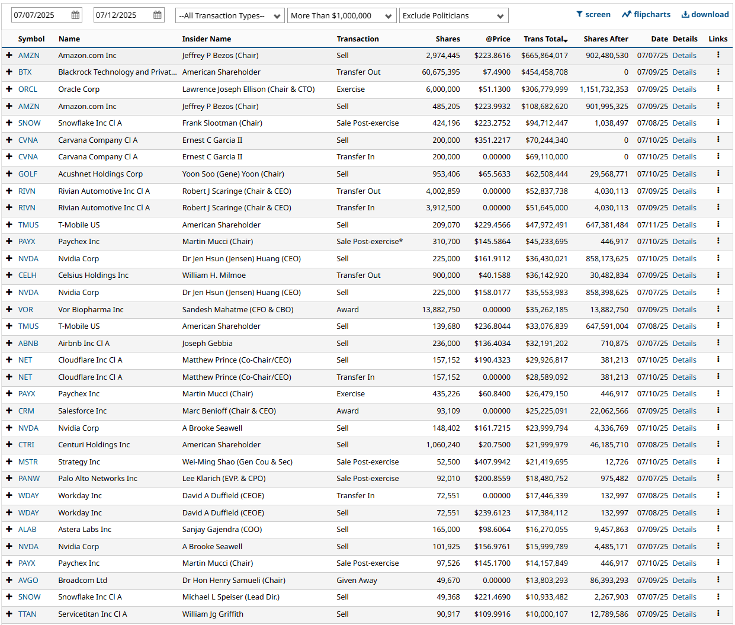Screen dimensions: 735x625
Task: Open links menu for Blackrock Technology row
Action: point(718,72)
